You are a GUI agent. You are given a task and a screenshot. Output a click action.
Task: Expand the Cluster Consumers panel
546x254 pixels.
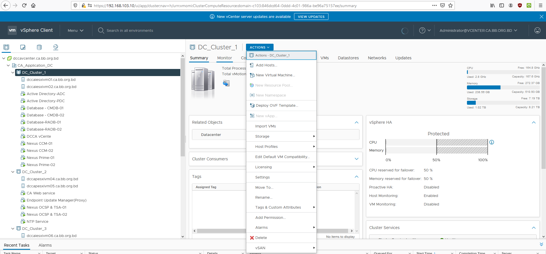[357, 159]
